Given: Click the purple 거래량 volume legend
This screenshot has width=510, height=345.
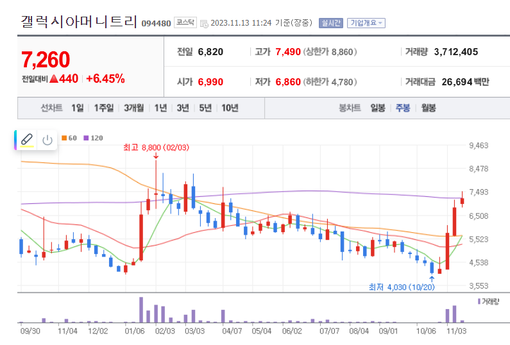Looking at the screenshot, I should [x=488, y=301].
